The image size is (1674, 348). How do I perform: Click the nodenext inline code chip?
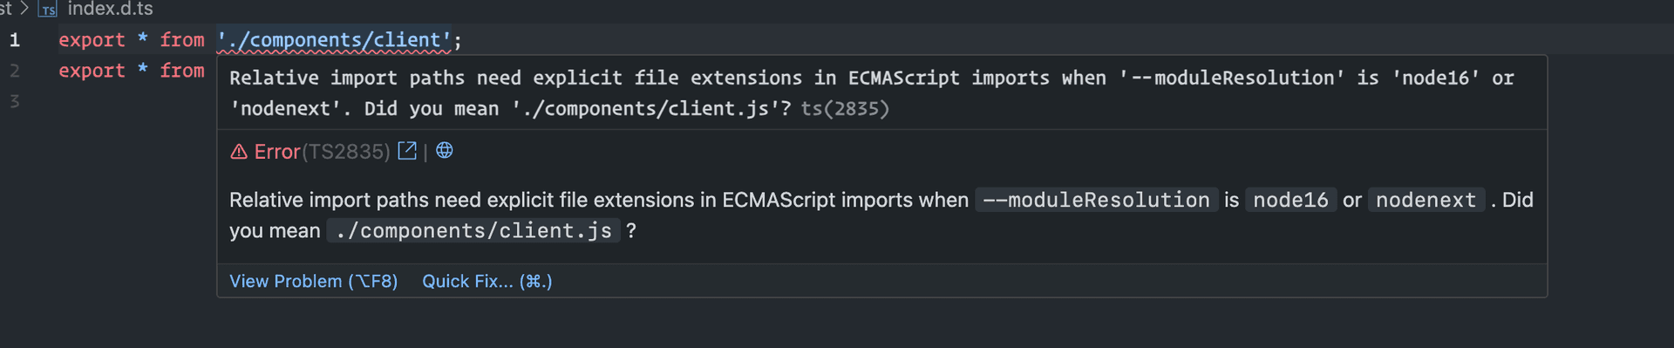(x=1426, y=200)
